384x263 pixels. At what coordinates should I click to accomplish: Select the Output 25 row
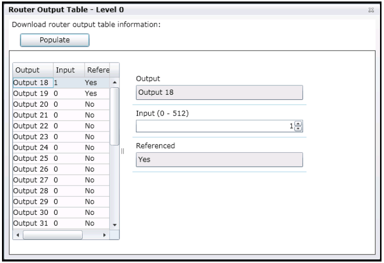tap(61, 158)
